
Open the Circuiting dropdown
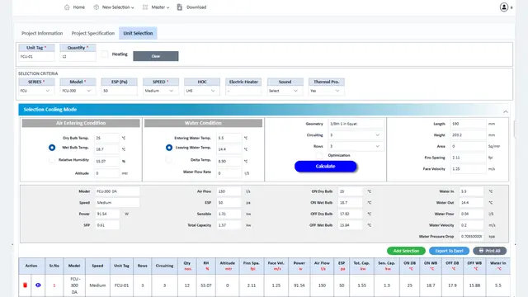[x=356, y=135]
